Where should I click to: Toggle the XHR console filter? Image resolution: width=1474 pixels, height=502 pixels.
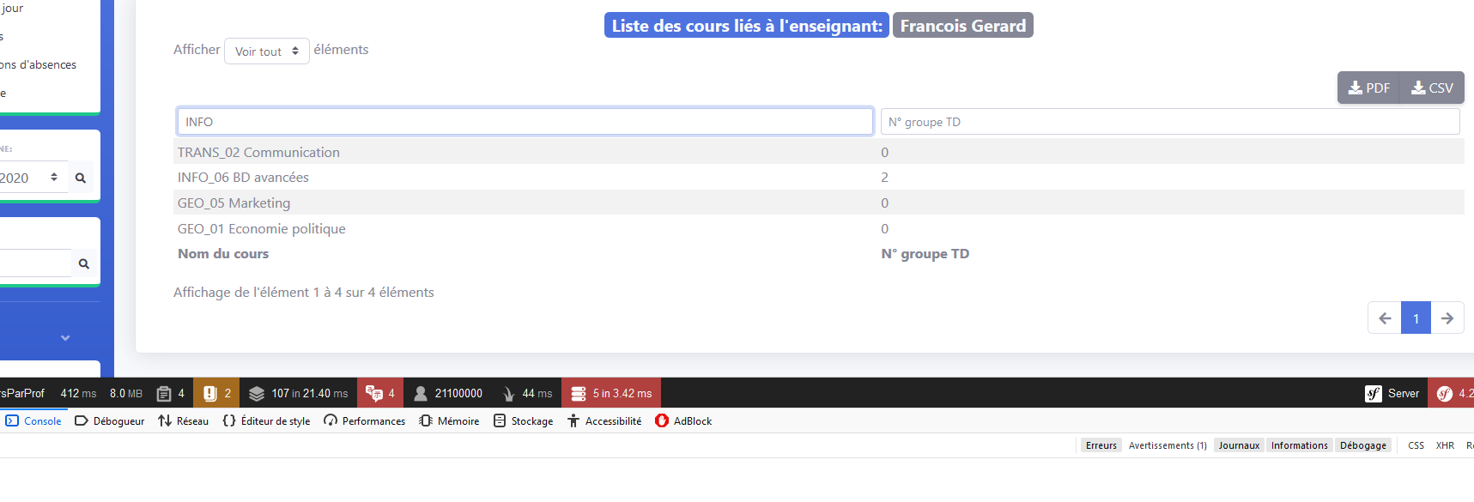click(x=1445, y=445)
